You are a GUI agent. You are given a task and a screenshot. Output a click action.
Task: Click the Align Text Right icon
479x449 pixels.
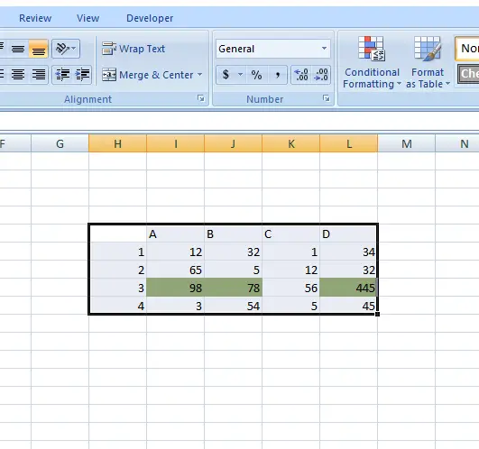[39, 75]
